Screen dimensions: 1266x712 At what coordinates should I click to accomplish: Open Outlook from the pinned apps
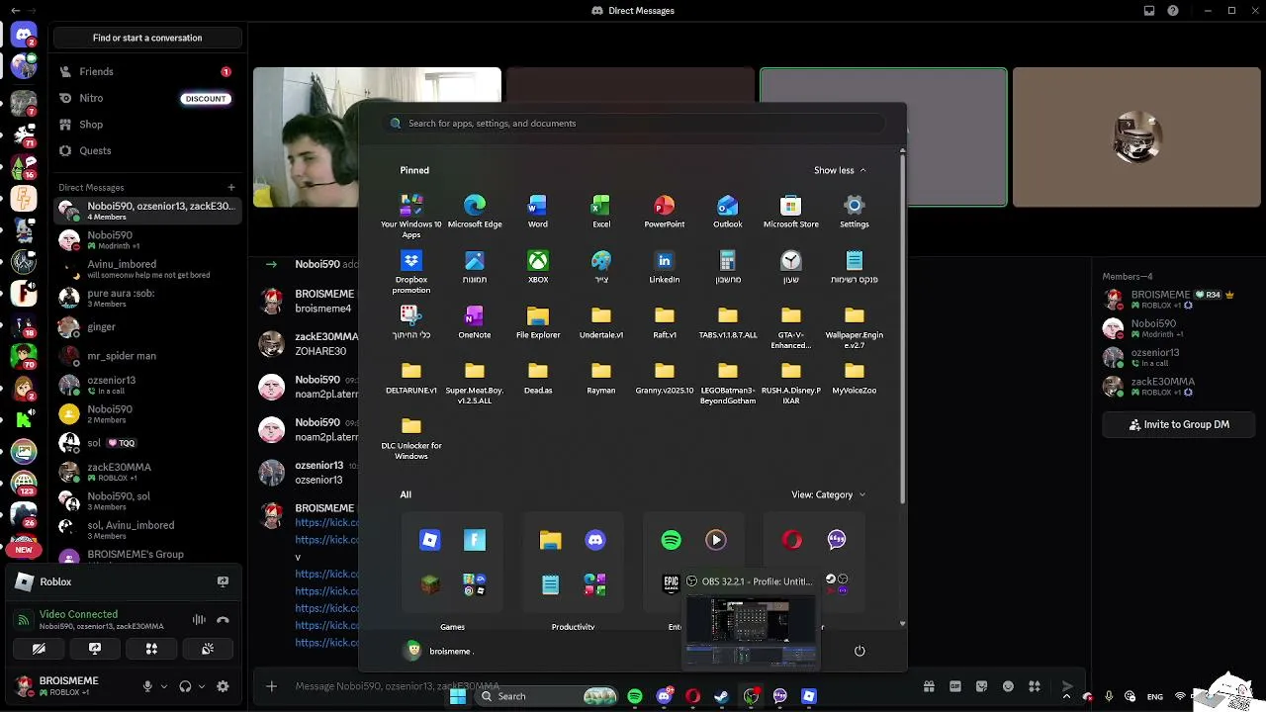pyautogui.click(x=728, y=211)
